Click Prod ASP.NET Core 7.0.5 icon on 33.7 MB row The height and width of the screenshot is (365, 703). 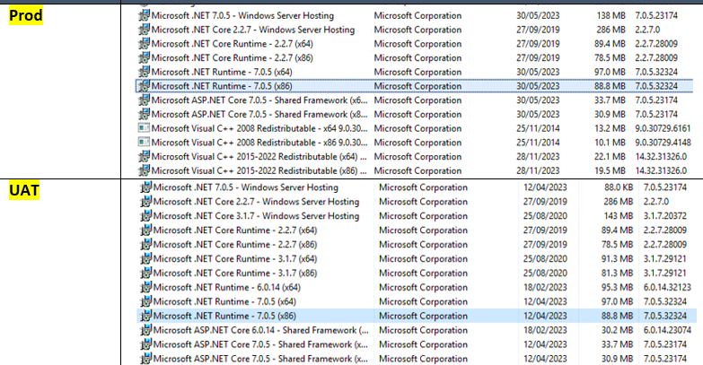pyautogui.click(x=144, y=100)
